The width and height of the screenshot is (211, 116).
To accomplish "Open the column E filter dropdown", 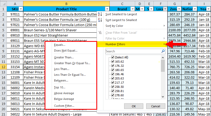I will click(x=151, y=9).
